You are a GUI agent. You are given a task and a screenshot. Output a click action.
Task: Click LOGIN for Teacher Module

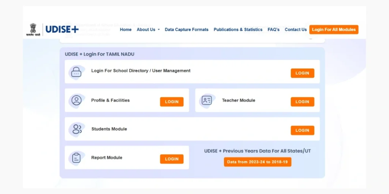[302, 102]
